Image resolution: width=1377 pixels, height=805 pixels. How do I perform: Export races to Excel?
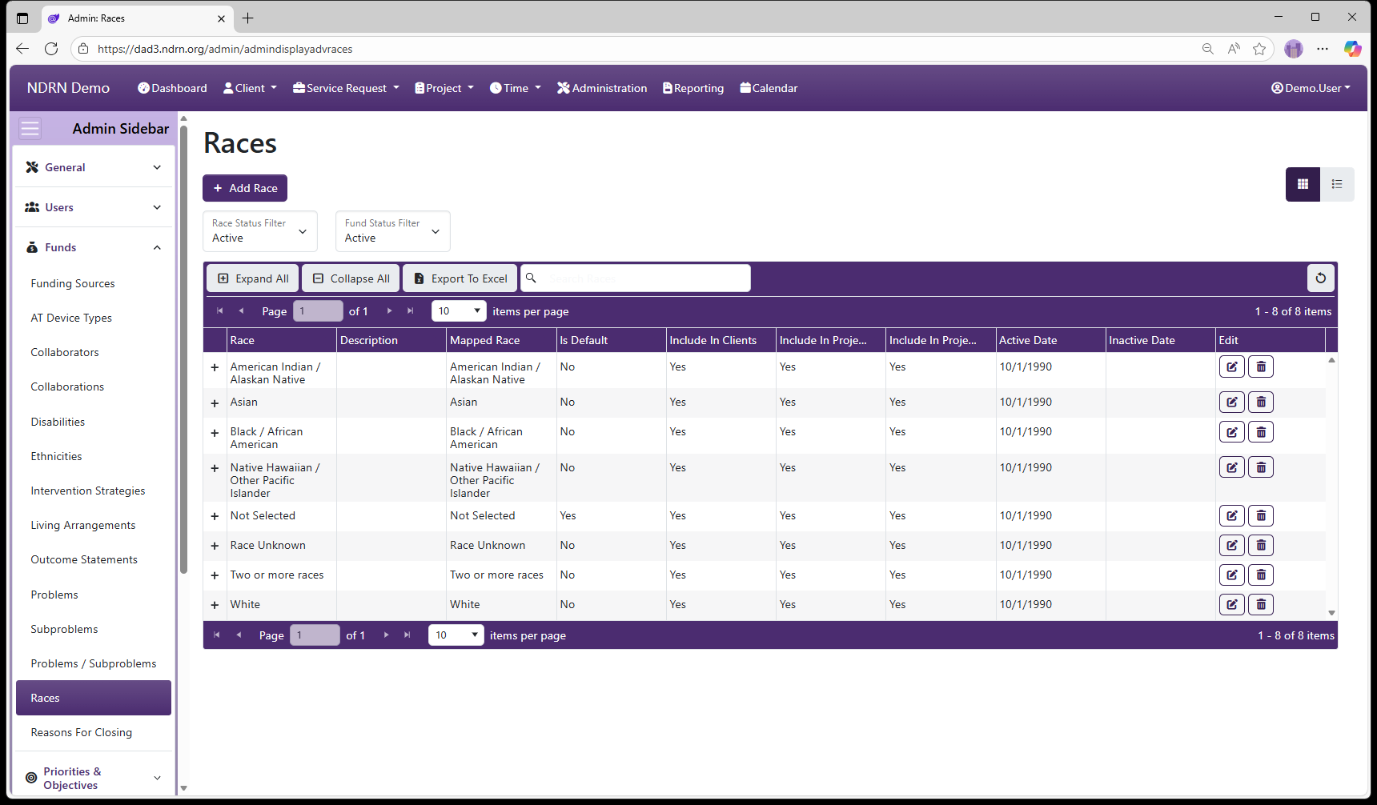(x=460, y=278)
